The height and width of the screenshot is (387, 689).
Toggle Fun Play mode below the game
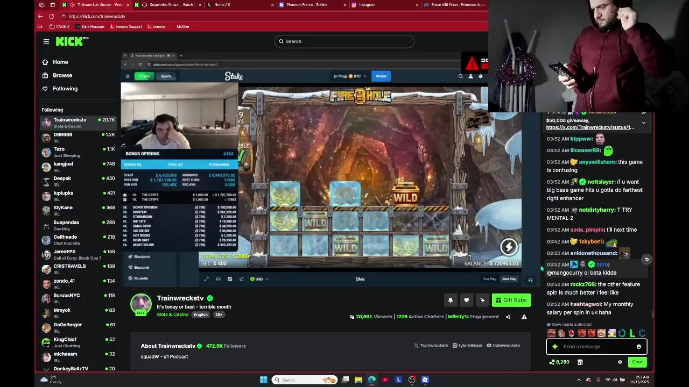(490, 279)
